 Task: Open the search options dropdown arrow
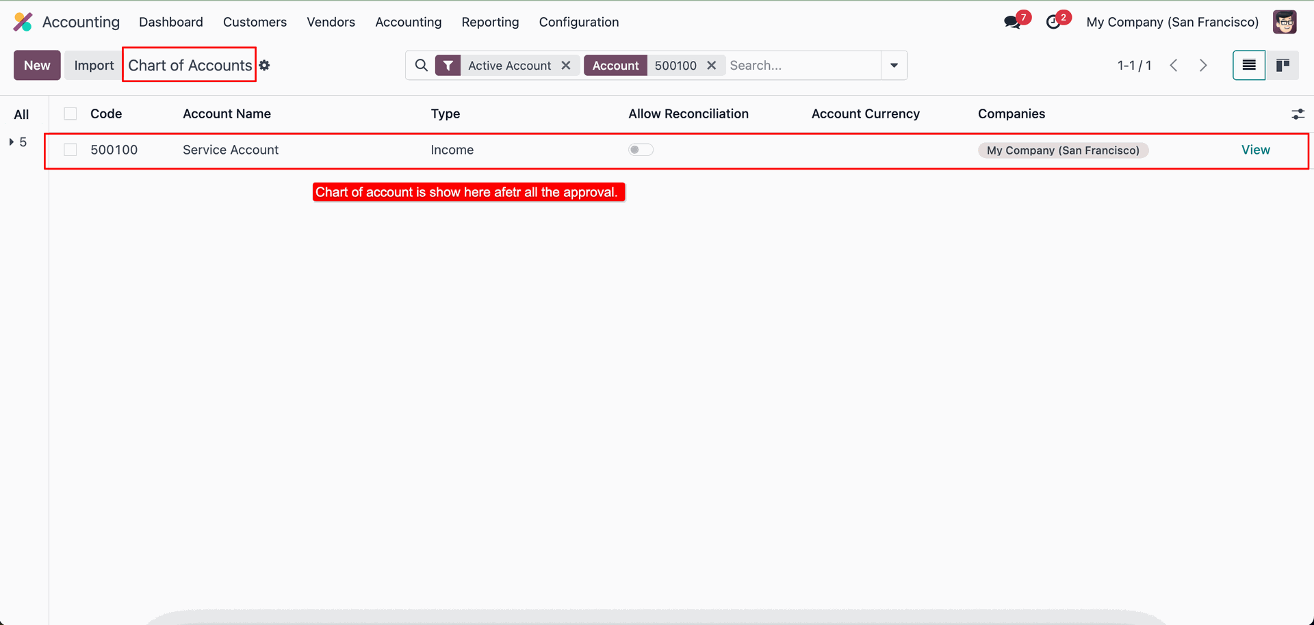tap(894, 66)
